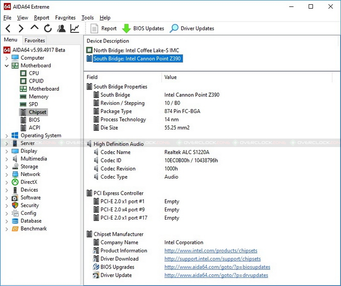
Task: Open the Report menu
Action: tap(41, 17)
